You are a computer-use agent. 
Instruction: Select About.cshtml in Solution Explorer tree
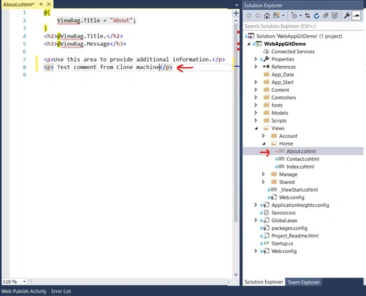pyautogui.click(x=301, y=151)
